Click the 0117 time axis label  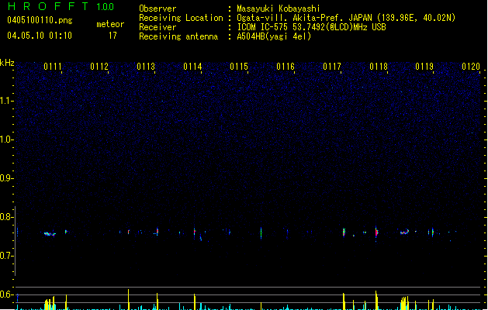click(332, 67)
